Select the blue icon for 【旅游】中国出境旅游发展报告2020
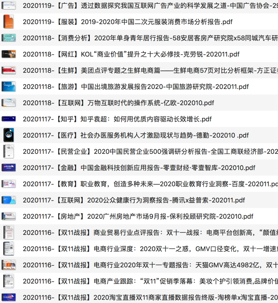Image resolution: width=278 pixels, height=303 pixels. (8, 87)
